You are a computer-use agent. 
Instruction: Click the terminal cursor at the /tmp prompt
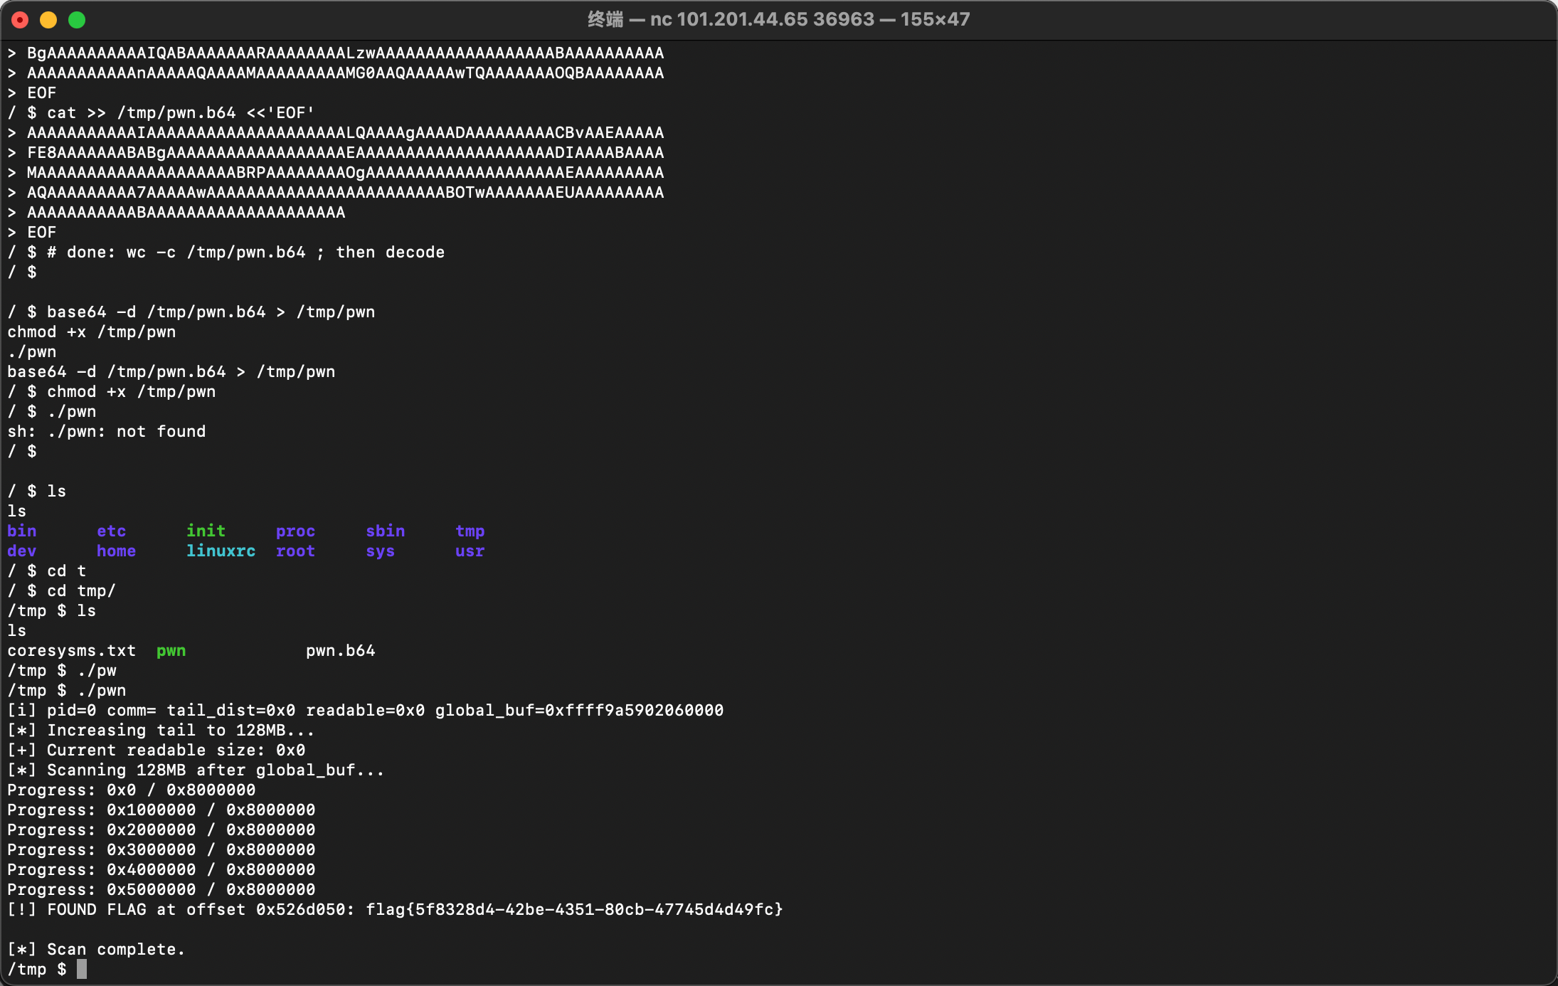pyautogui.click(x=82, y=969)
